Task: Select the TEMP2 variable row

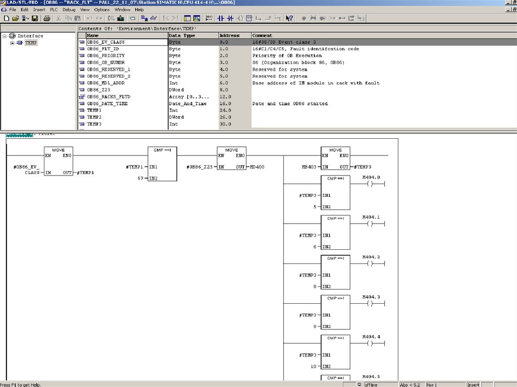Action: 297,118
